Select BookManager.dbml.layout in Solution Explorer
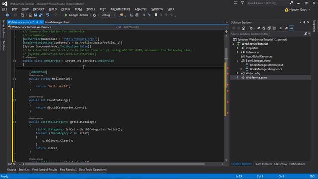The width and height of the screenshot is (318, 179). [x=266, y=65]
